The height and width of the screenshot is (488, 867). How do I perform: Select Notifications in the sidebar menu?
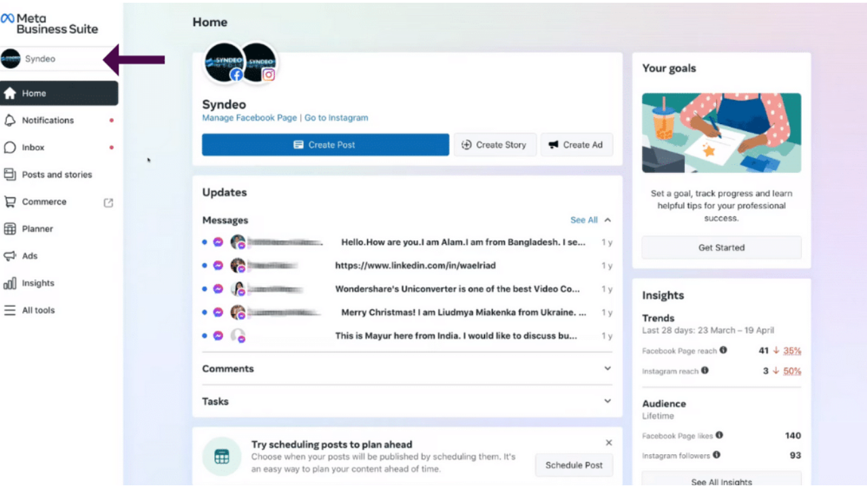pos(48,120)
